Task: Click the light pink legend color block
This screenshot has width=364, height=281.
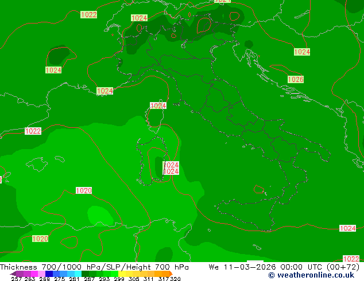Action: tap(41, 274)
